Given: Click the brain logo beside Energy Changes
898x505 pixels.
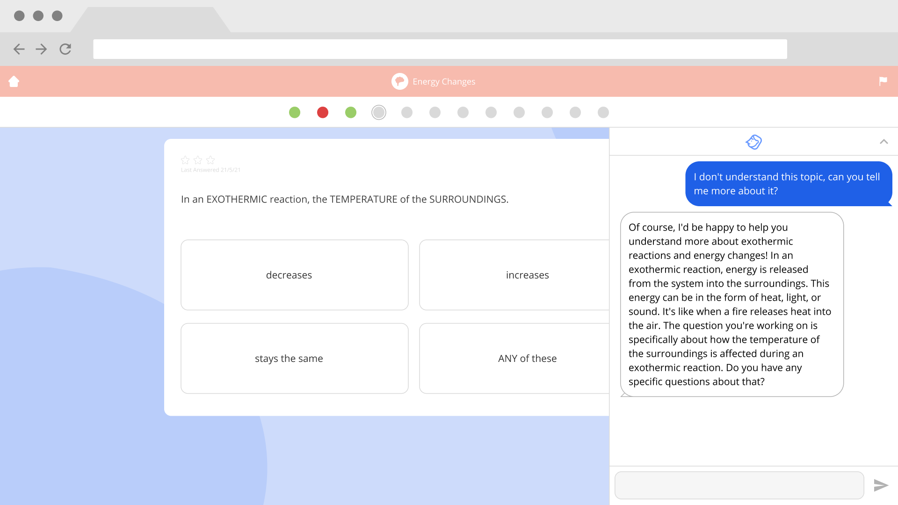Looking at the screenshot, I should (x=399, y=81).
